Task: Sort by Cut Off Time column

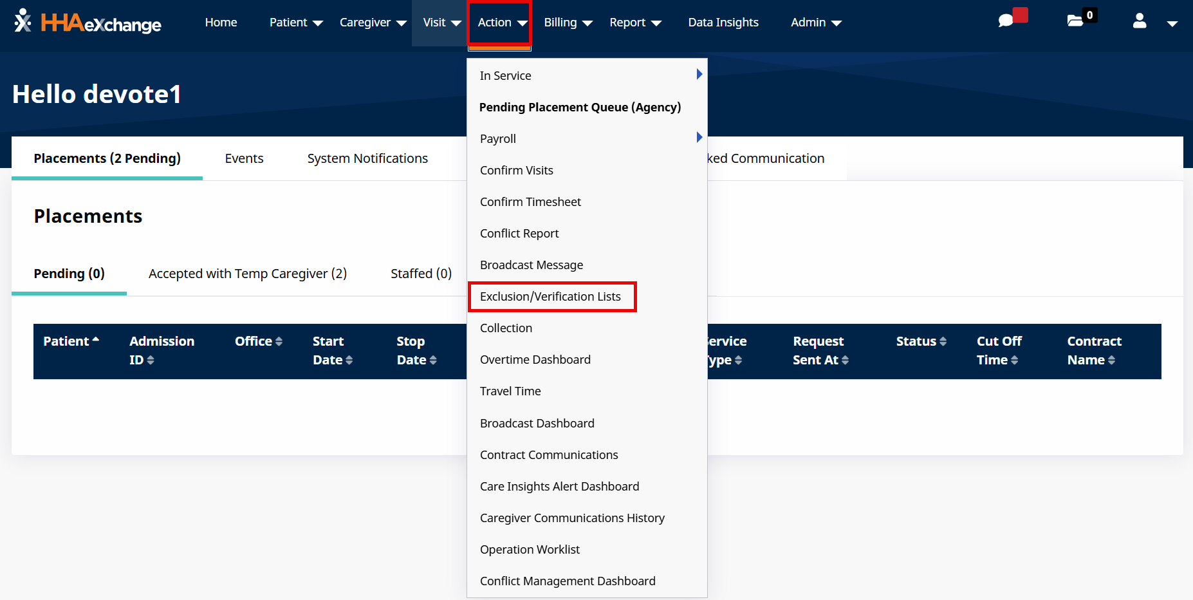Action: tap(1014, 361)
